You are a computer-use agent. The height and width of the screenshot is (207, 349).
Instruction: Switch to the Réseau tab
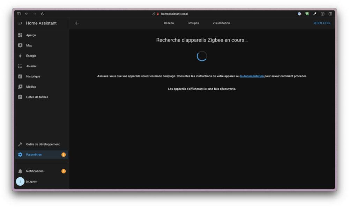tap(169, 23)
